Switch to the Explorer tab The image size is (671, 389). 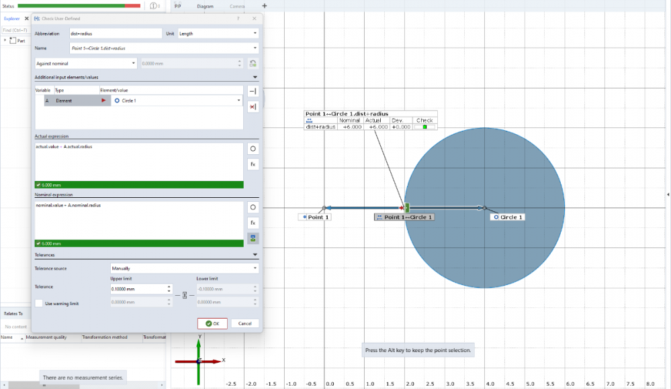click(x=11, y=19)
